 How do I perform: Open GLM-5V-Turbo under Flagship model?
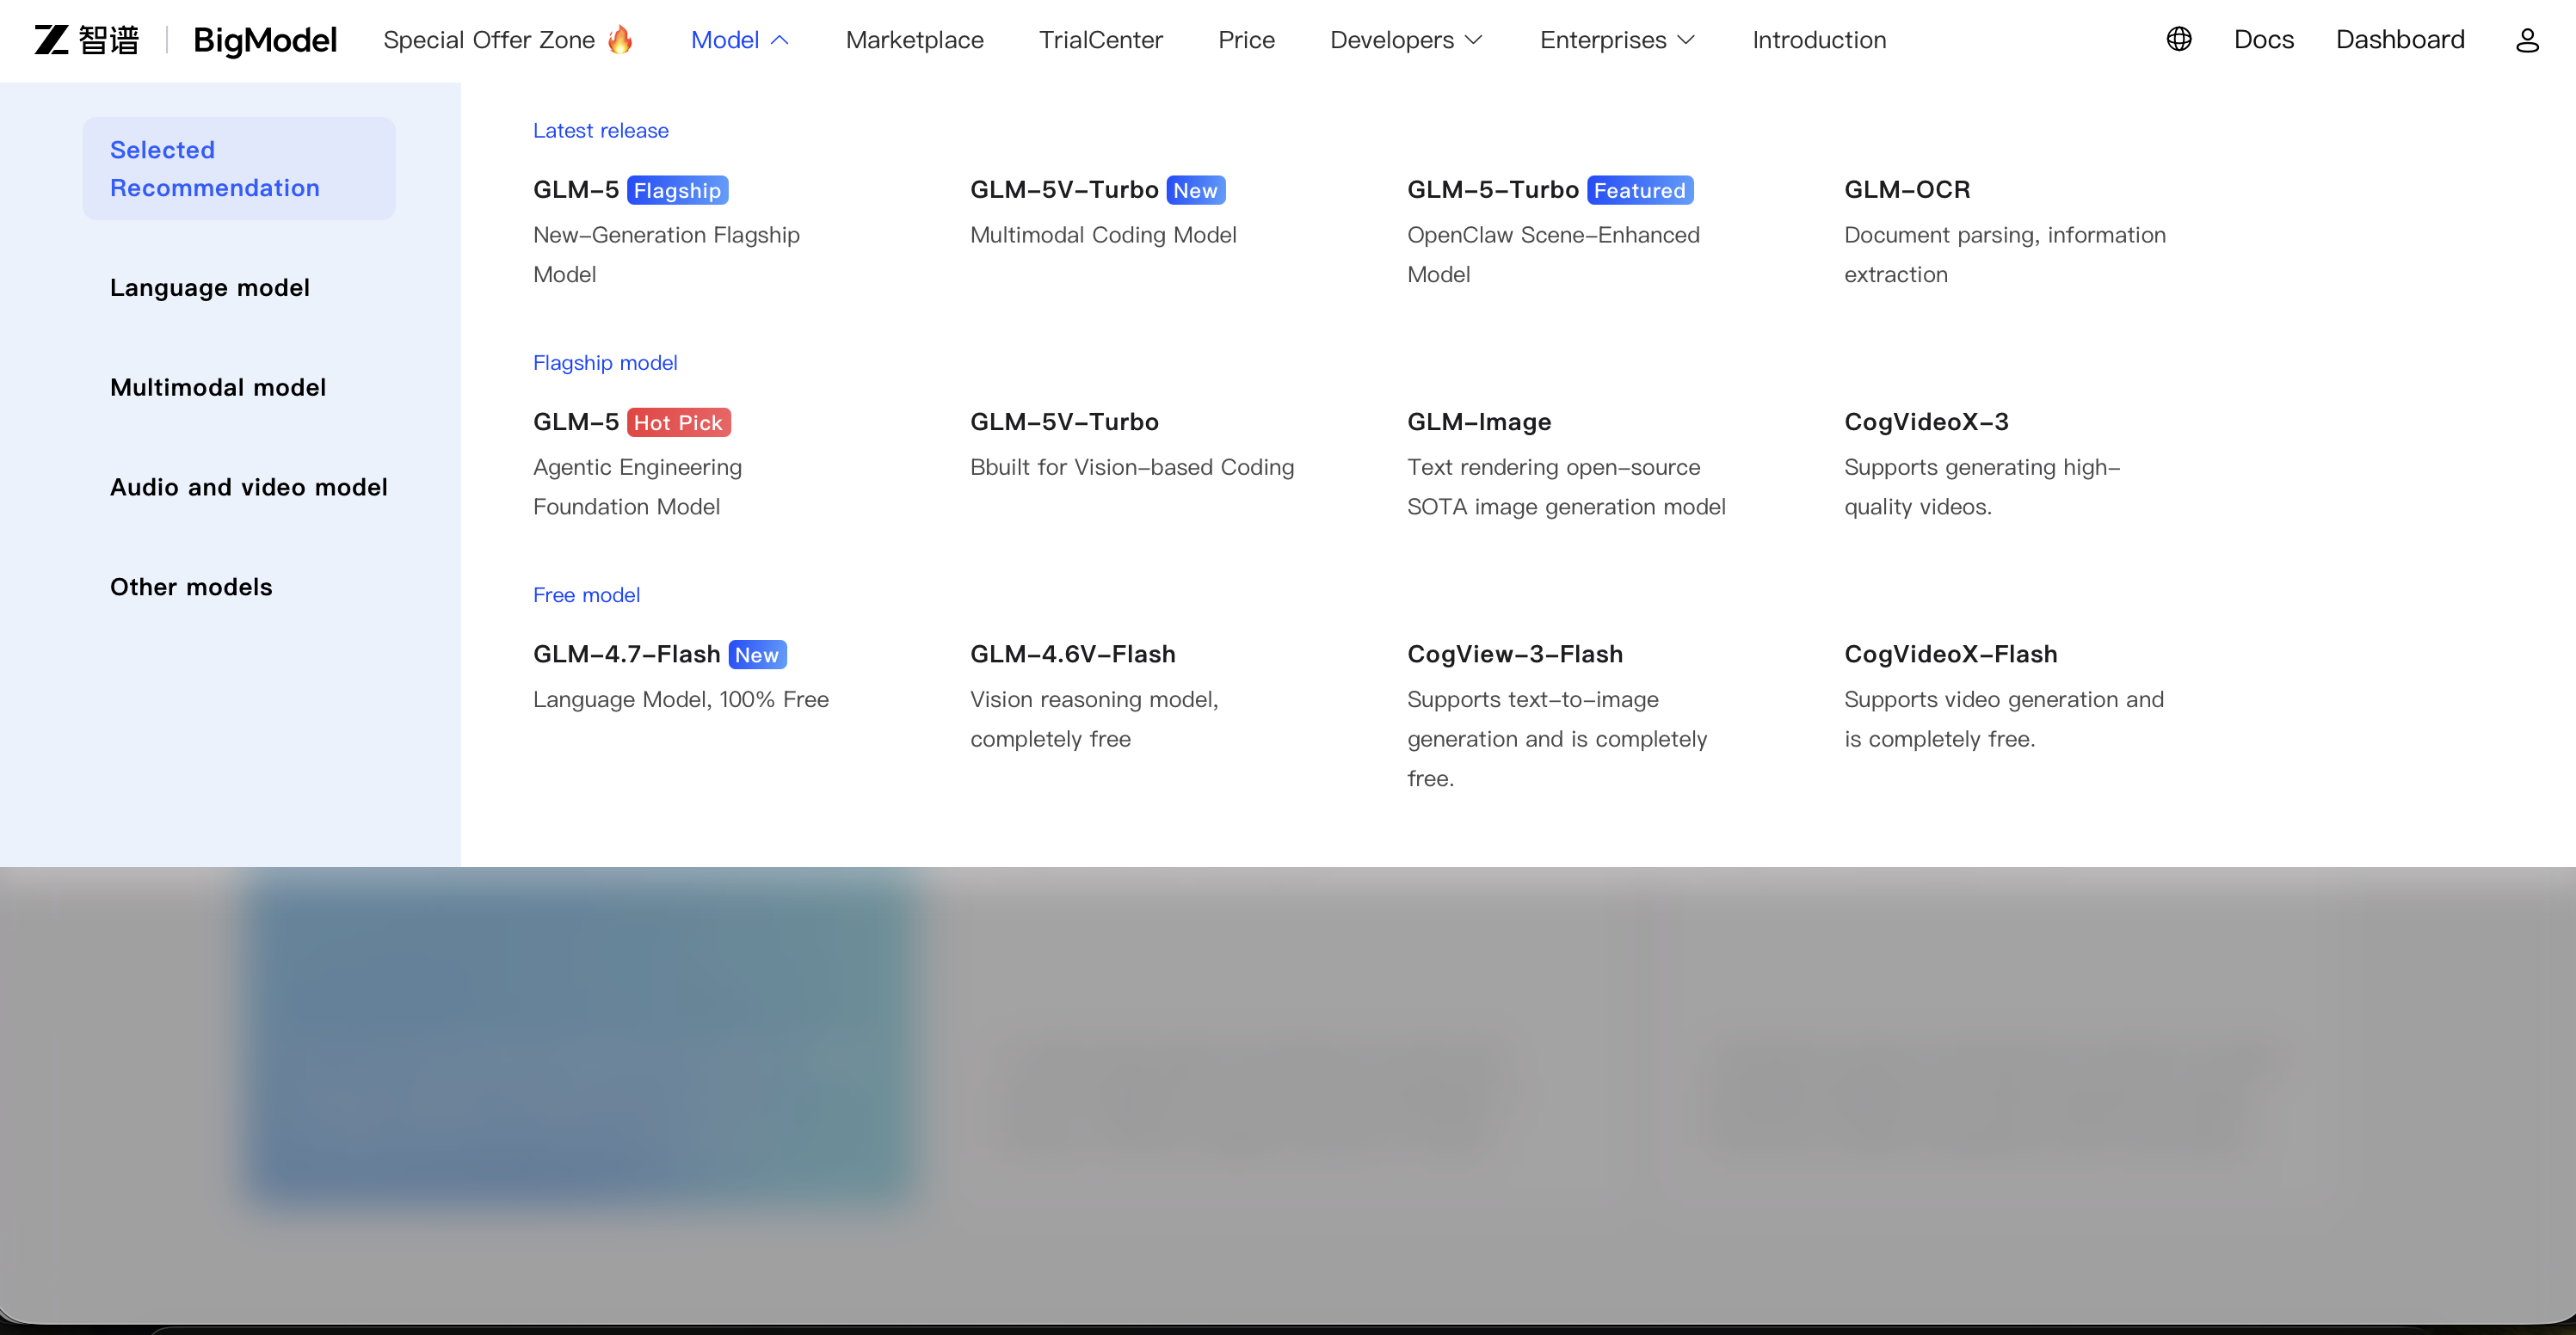(1064, 422)
